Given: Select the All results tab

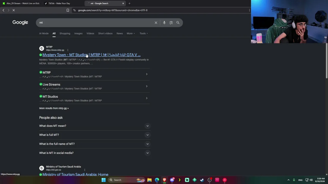Looking at the screenshot, I should click(x=54, y=33).
